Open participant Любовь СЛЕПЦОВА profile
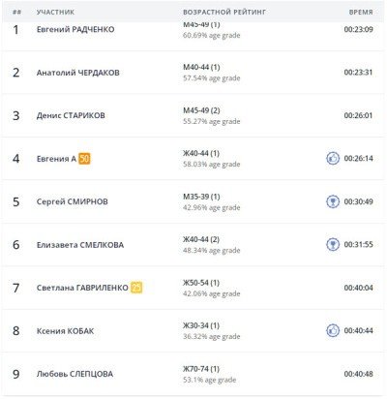The width and height of the screenshot is (387, 399). pos(74,374)
